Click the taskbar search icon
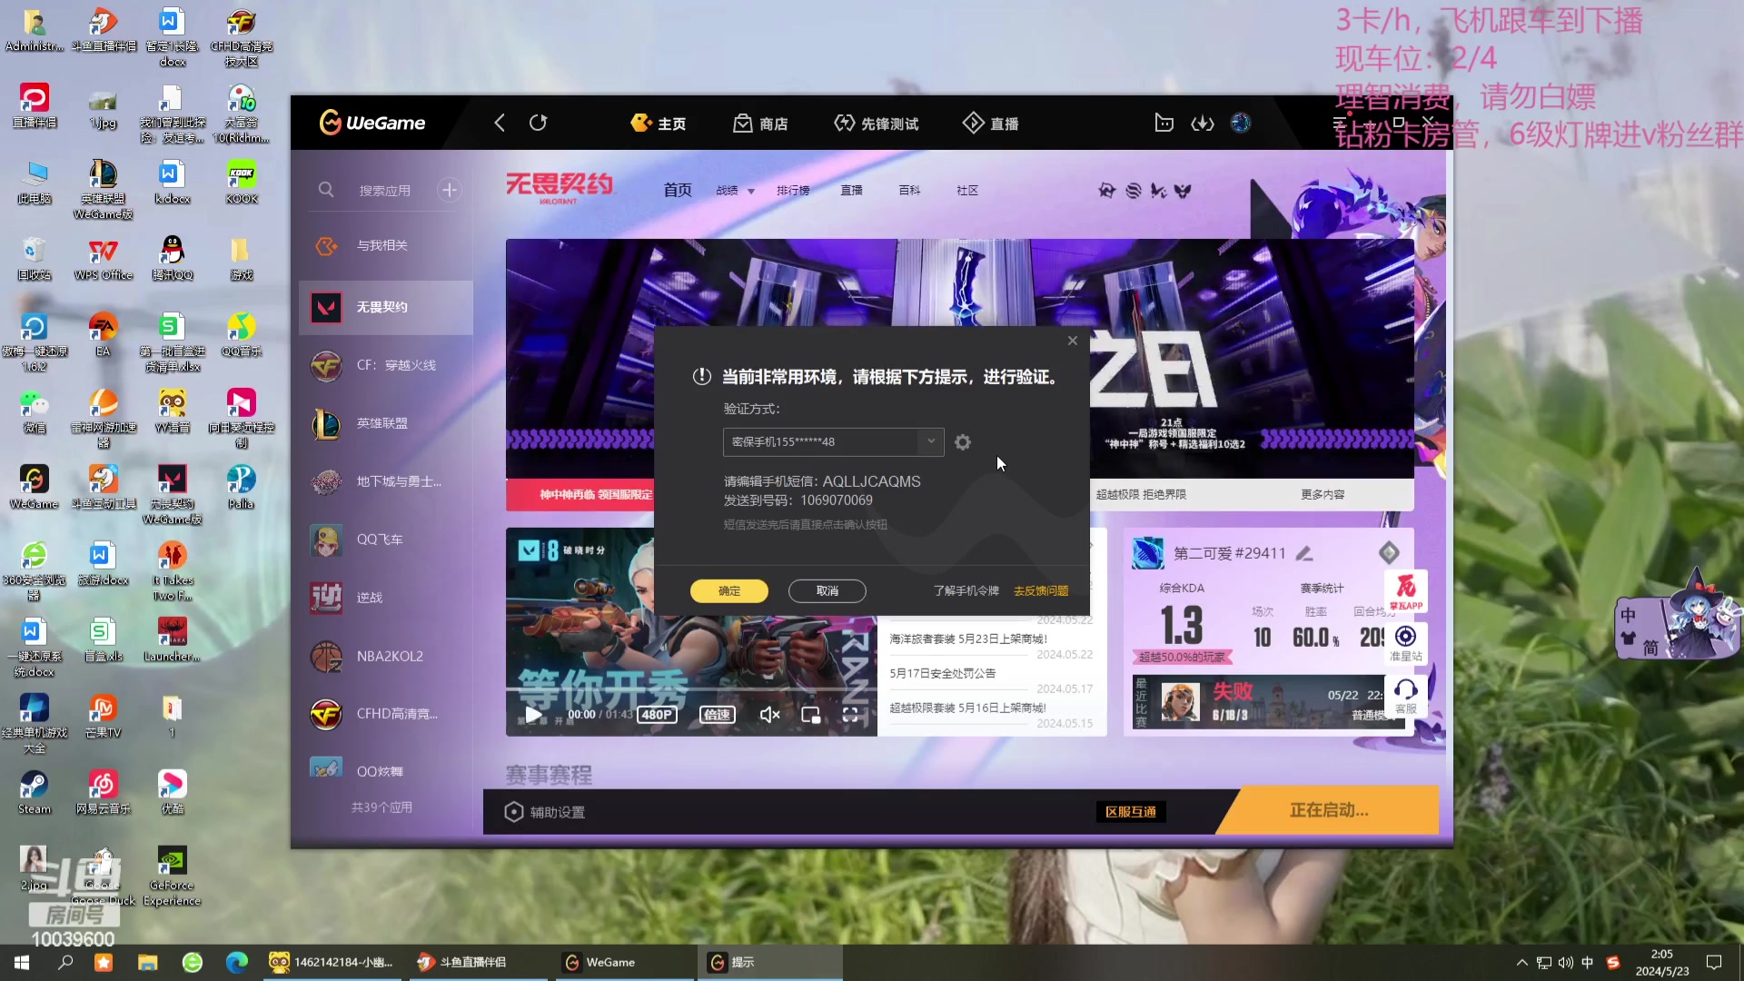1744x981 pixels. (65, 963)
